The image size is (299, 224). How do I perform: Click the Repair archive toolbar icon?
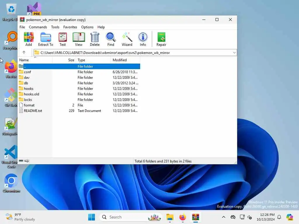(x=161, y=39)
